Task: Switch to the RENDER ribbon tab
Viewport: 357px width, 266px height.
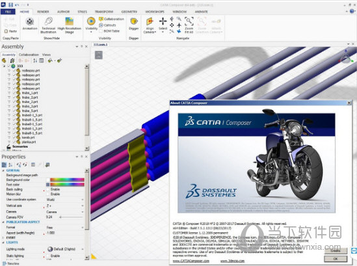Action: 43,12
